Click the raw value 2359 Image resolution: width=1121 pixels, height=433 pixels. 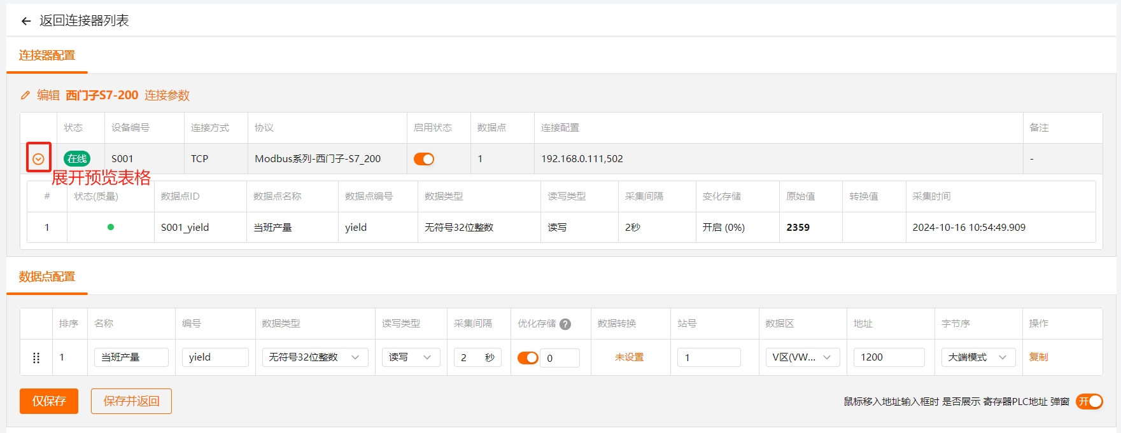click(x=798, y=228)
